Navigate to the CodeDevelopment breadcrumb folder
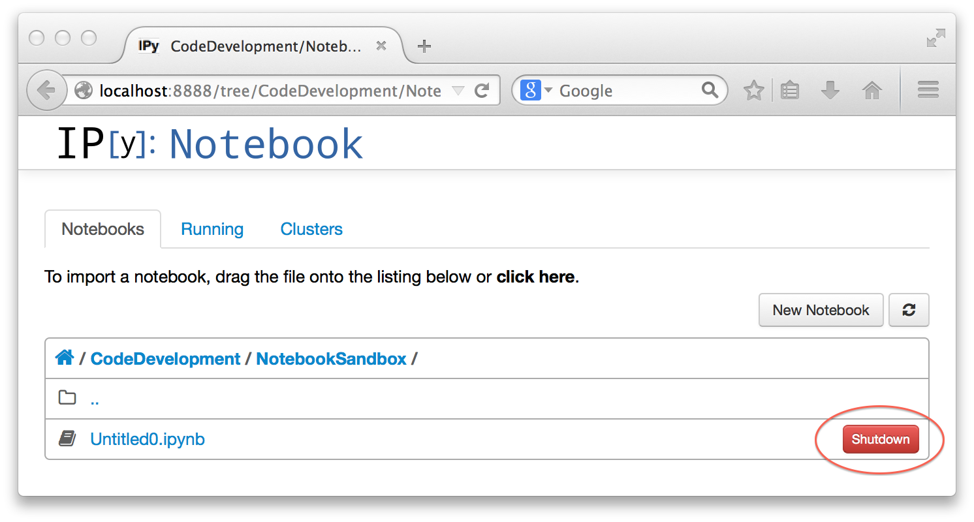The width and height of the screenshot is (974, 522). [x=165, y=359]
